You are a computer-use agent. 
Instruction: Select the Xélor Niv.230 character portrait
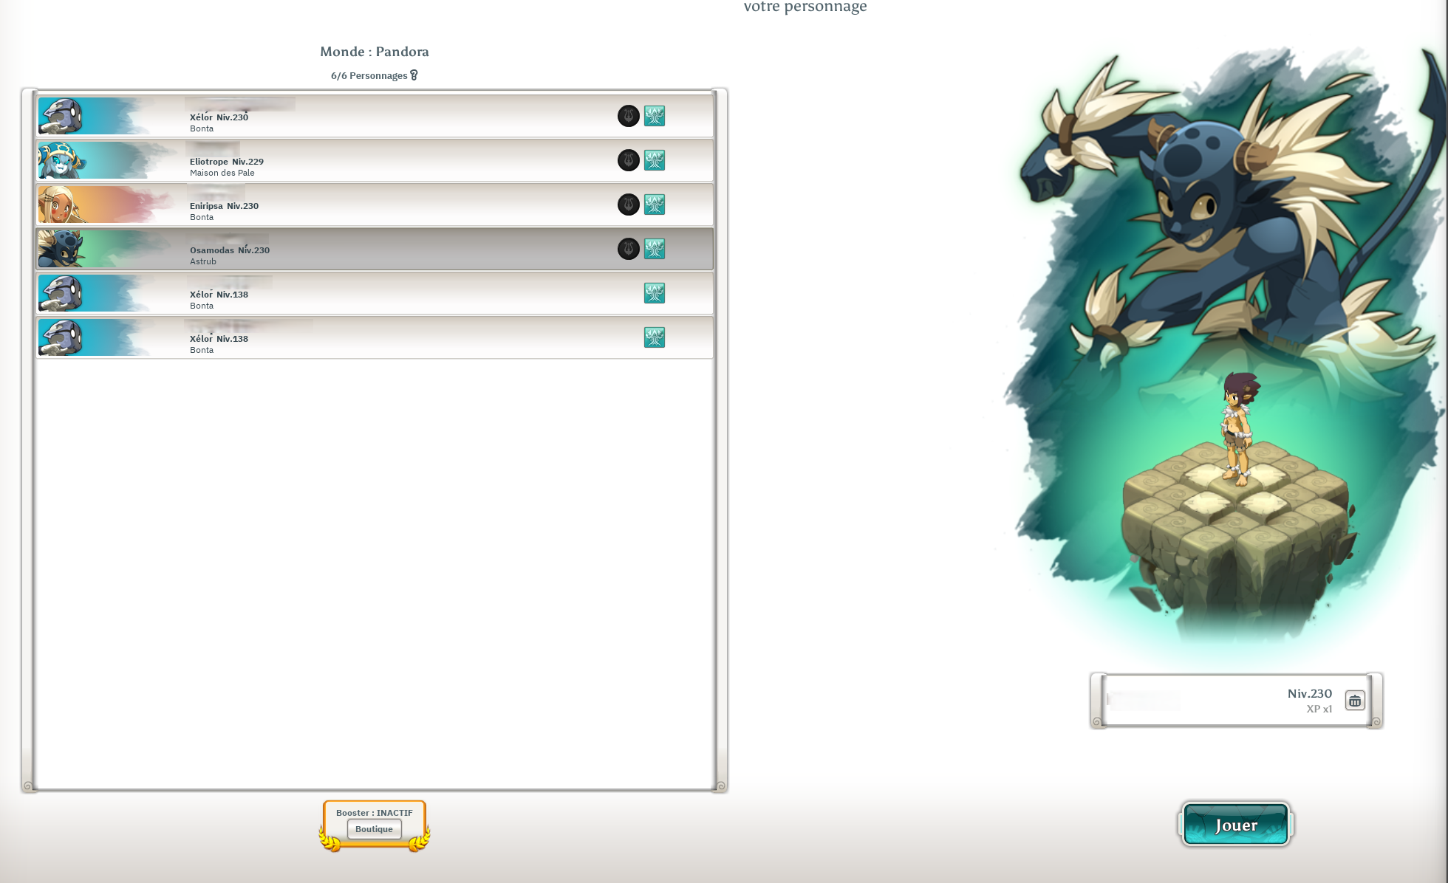(x=61, y=116)
